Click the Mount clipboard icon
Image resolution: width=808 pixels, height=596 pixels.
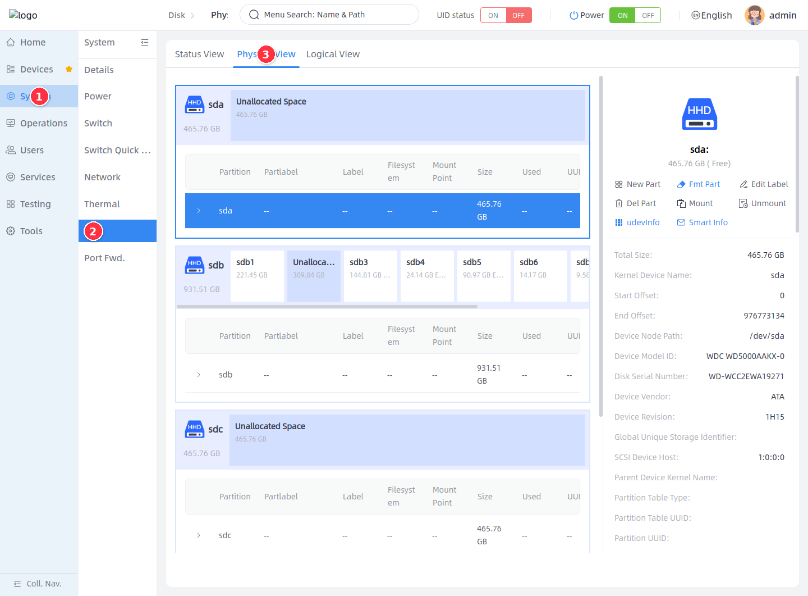pos(681,203)
